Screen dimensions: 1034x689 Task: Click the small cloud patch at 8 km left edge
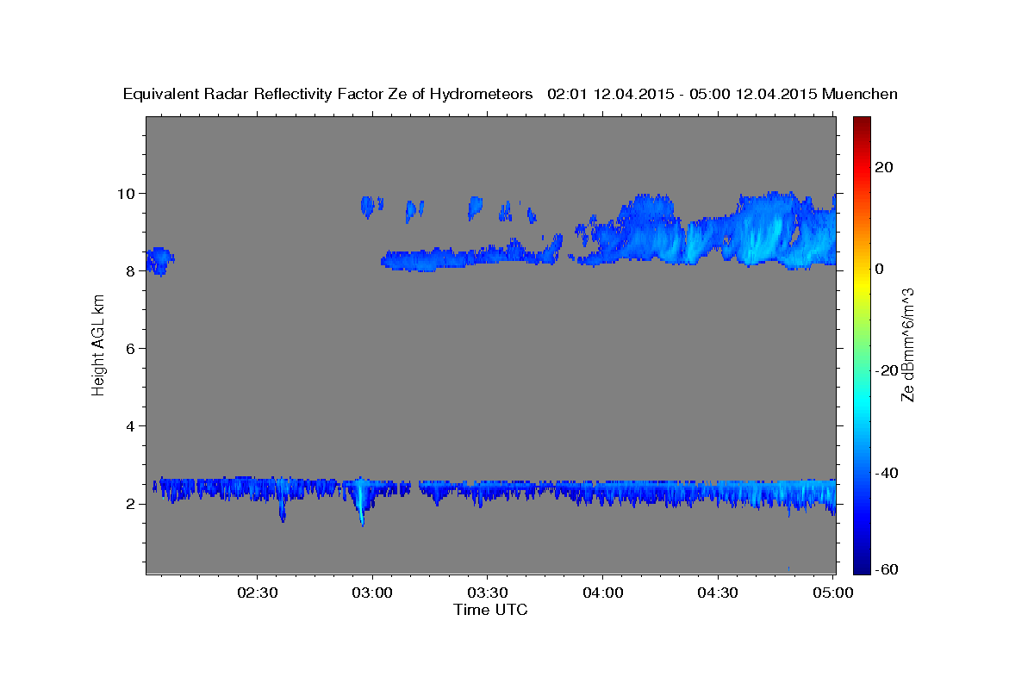(x=159, y=260)
